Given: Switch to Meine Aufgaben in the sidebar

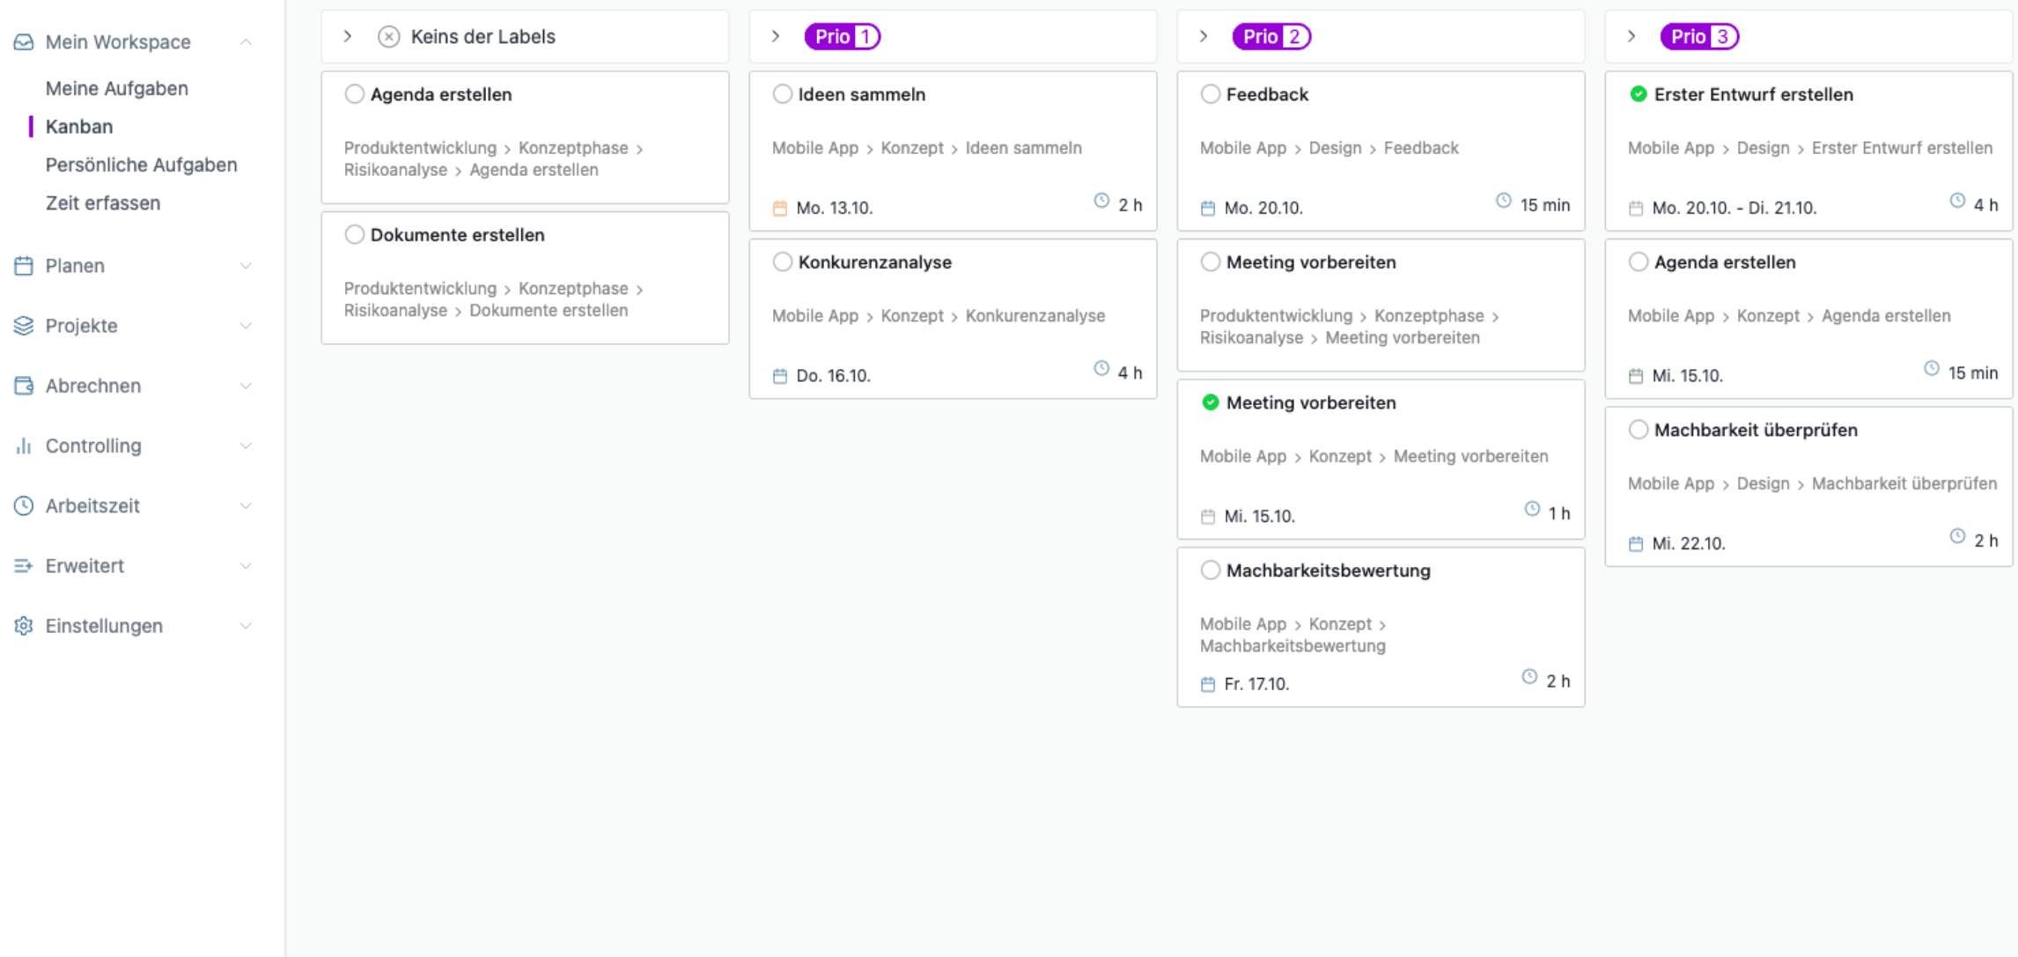Looking at the screenshot, I should coord(116,88).
